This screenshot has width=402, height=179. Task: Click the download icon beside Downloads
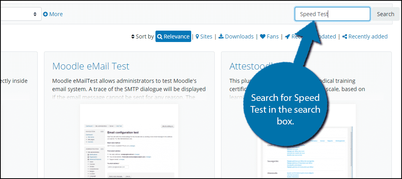coord(221,37)
